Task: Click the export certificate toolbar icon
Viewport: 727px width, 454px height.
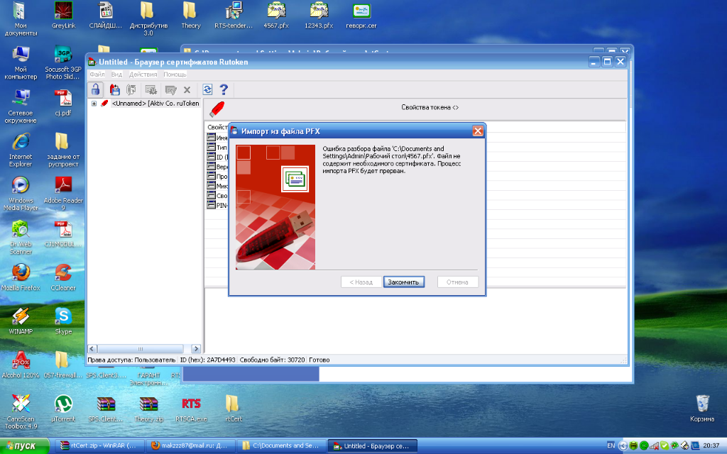Action: [131, 89]
